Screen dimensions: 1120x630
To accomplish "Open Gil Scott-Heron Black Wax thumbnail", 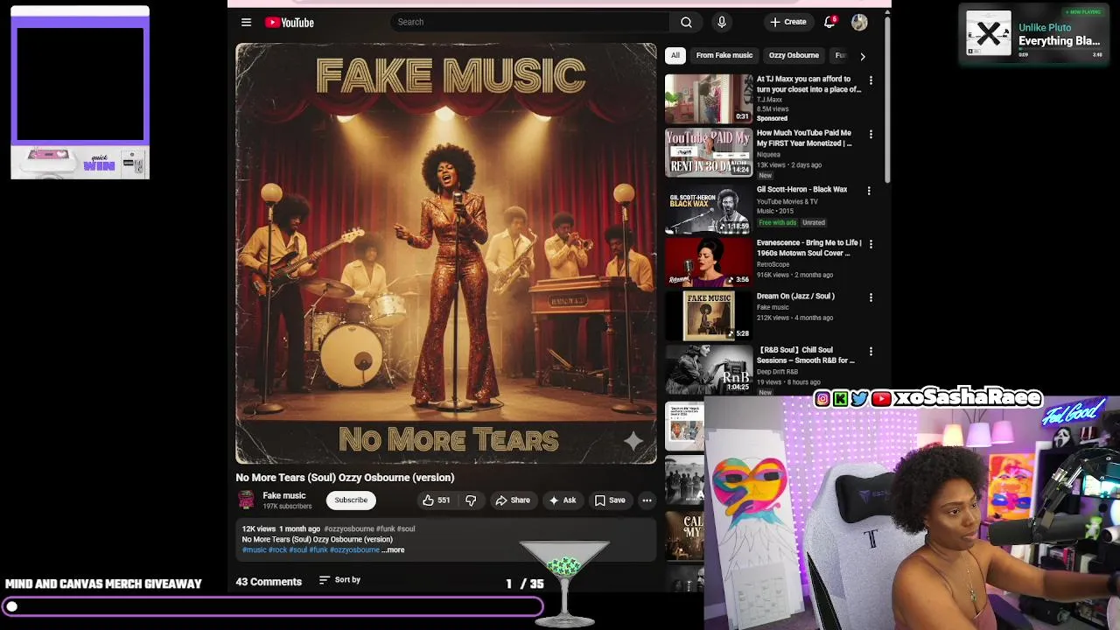I will 709,207.
